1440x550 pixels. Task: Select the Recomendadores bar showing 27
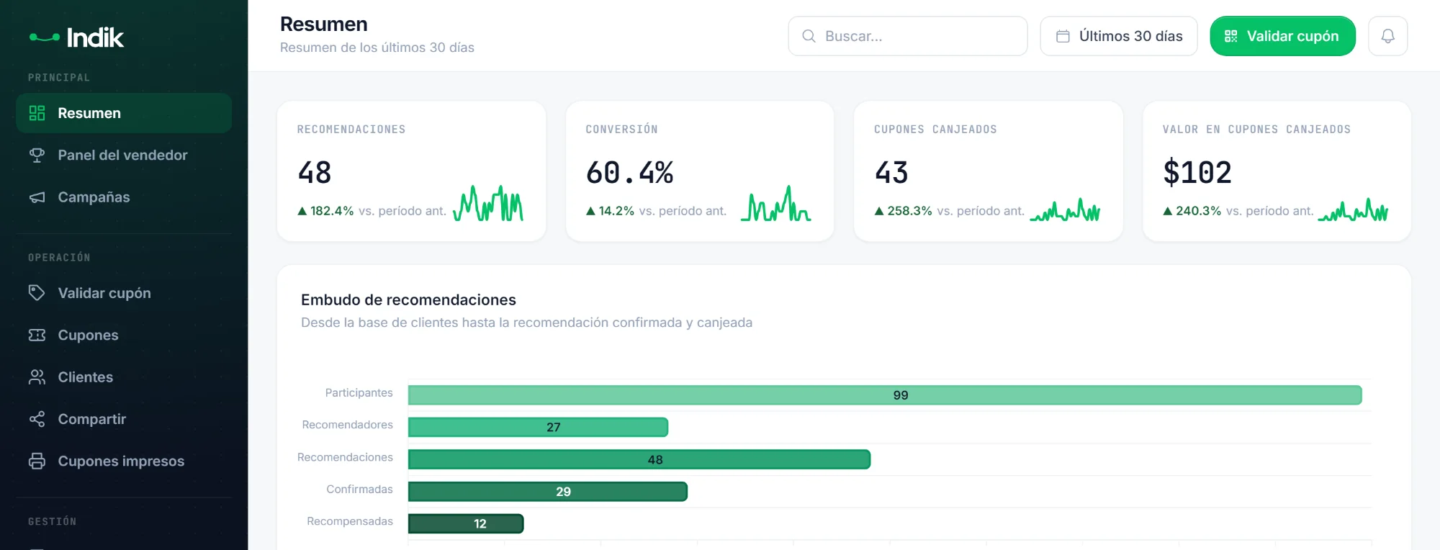[538, 427]
